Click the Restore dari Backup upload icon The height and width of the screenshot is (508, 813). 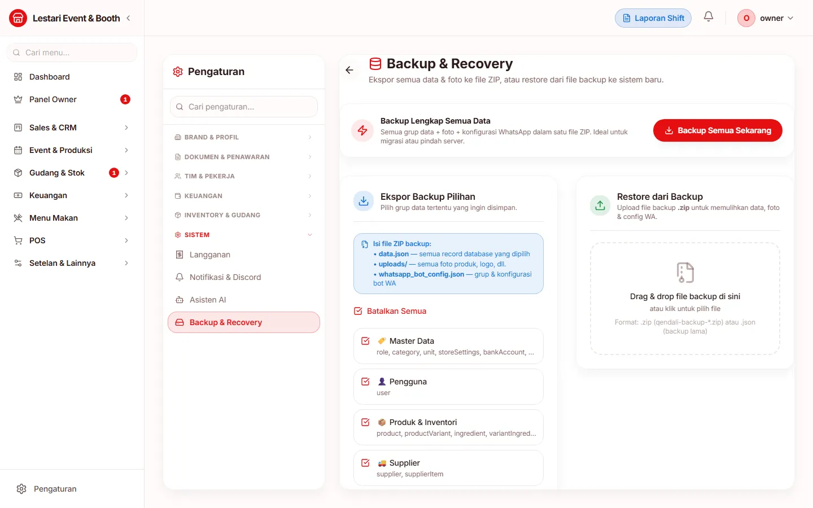point(600,205)
